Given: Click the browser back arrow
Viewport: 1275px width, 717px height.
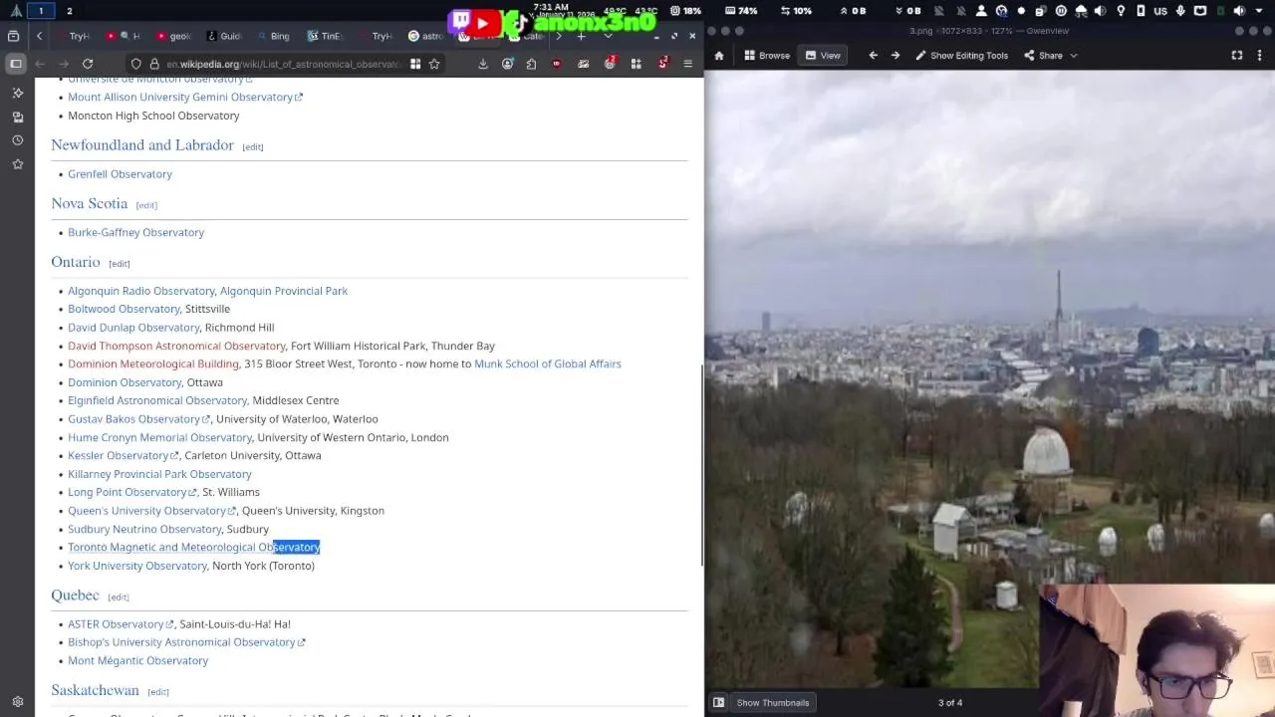Looking at the screenshot, I should tap(40, 64).
